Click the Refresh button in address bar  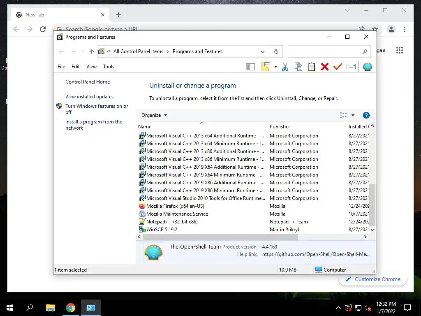(x=276, y=51)
